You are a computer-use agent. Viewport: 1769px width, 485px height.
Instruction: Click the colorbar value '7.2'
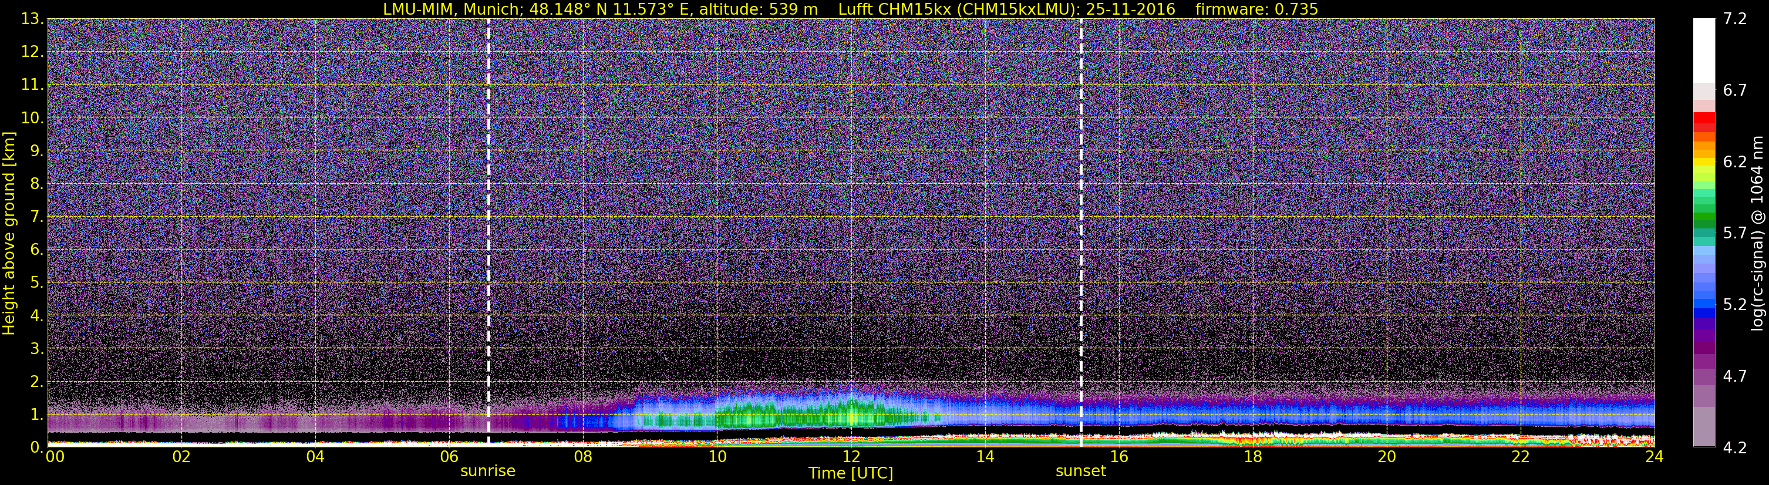tap(1735, 19)
